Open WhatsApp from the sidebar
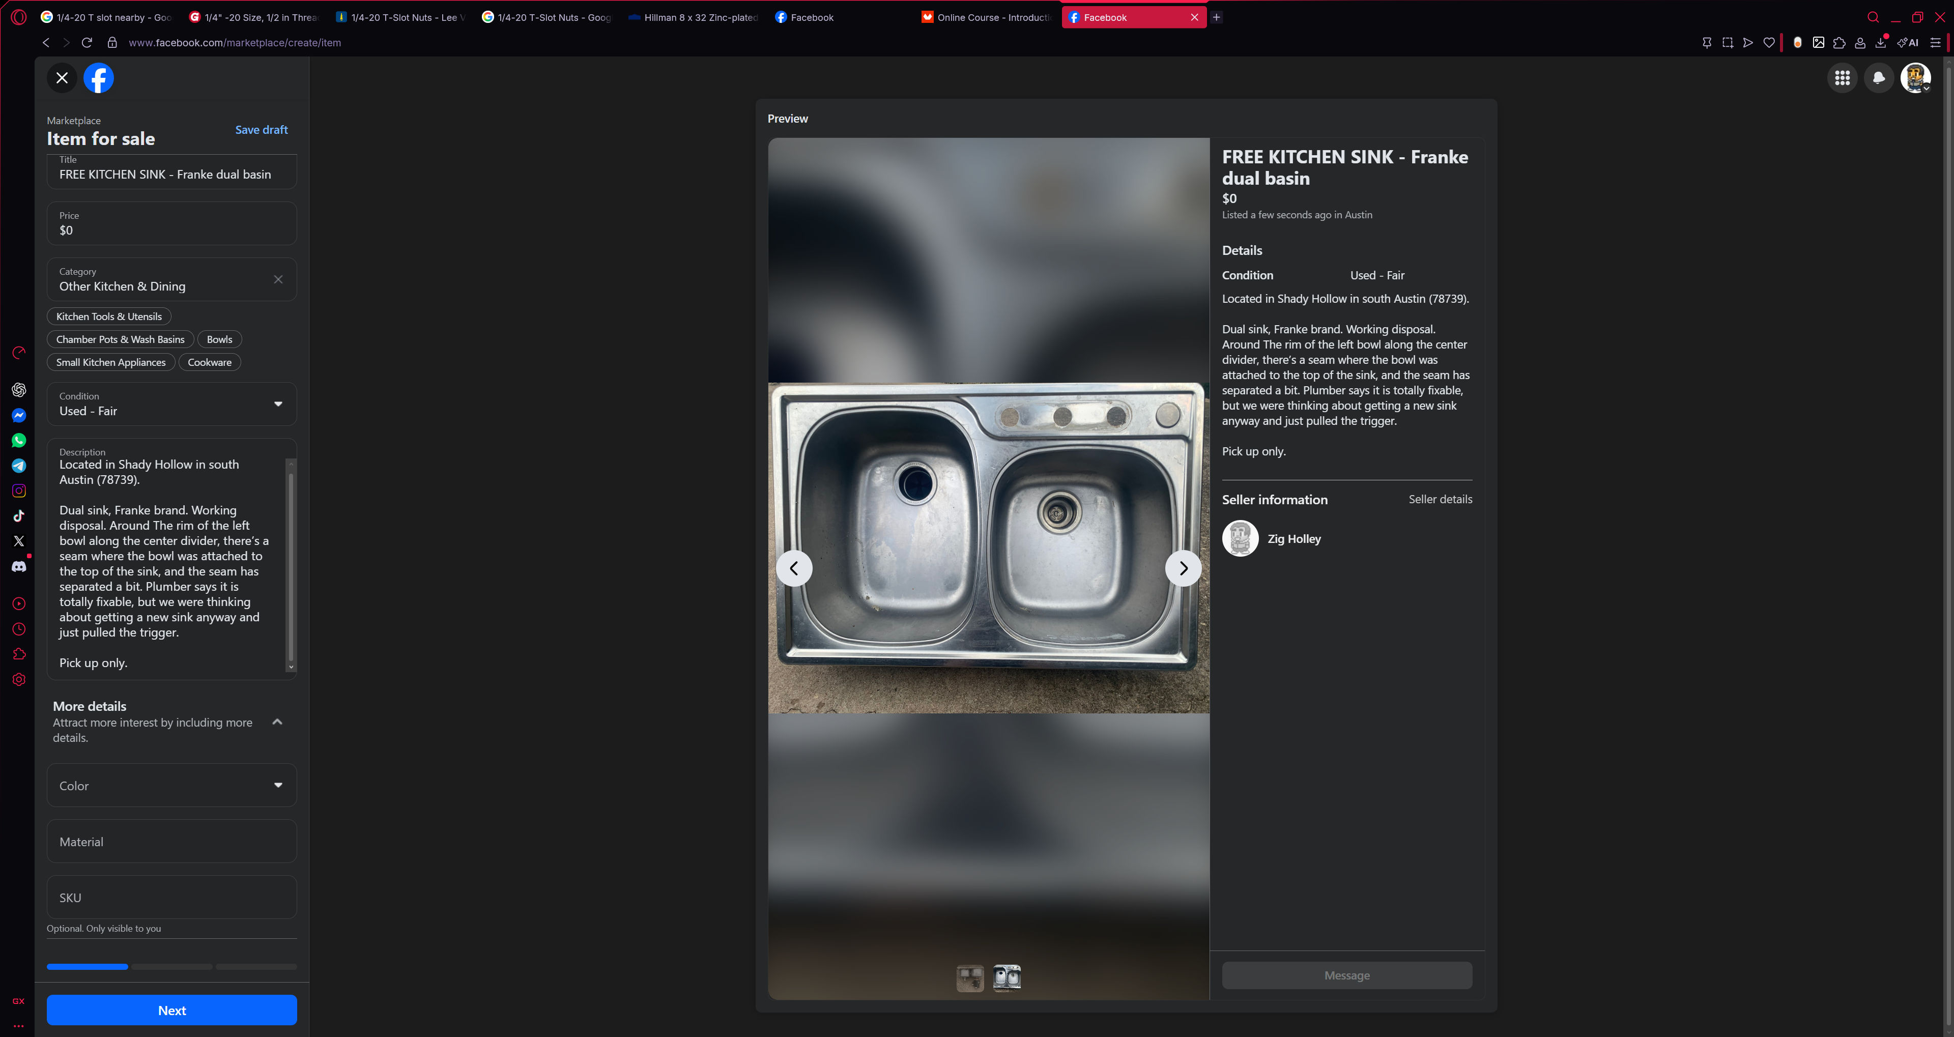 point(19,441)
